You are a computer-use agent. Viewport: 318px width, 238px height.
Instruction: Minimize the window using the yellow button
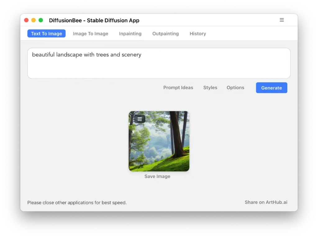[34, 20]
